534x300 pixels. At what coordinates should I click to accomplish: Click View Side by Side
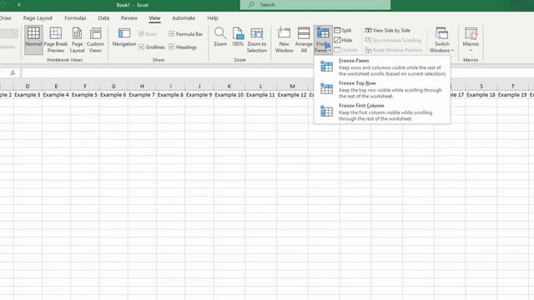[387, 30]
